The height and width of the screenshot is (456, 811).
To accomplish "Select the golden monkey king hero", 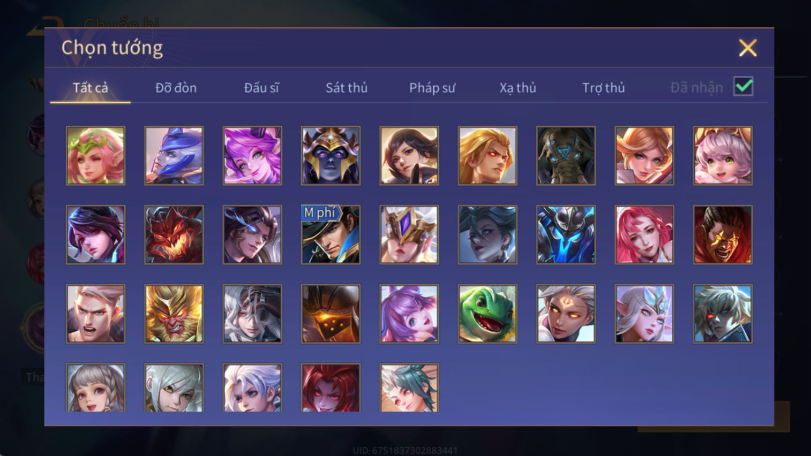I will (x=174, y=314).
